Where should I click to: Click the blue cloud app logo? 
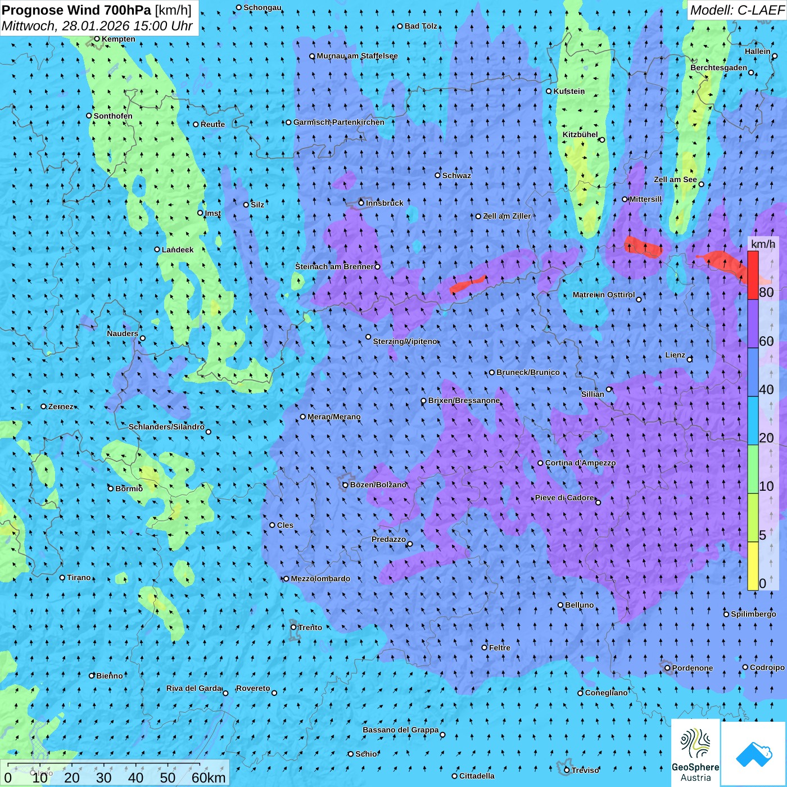(x=754, y=754)
